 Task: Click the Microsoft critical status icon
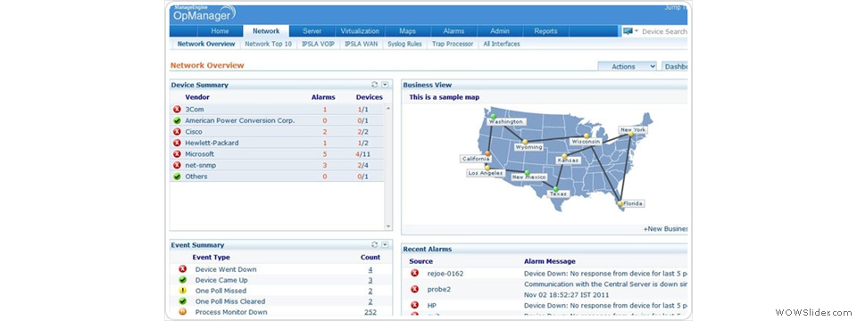pos(177,154)
